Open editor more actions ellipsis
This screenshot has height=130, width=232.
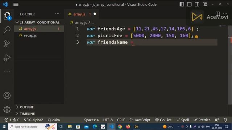click(x=225, y=14)
